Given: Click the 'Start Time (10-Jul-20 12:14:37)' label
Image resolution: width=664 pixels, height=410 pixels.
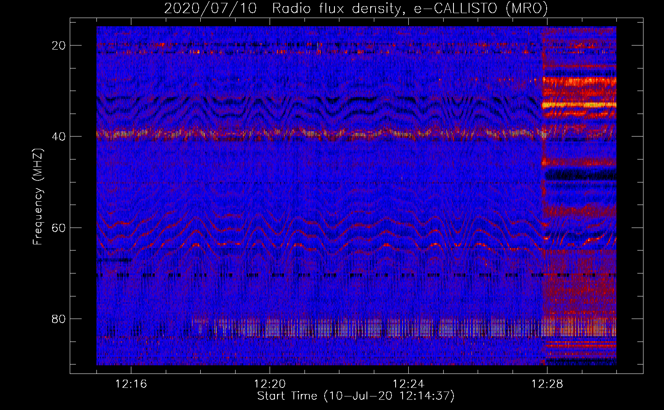Looking at the screenshot, I should pyautogui.click(x=356, y=396).
